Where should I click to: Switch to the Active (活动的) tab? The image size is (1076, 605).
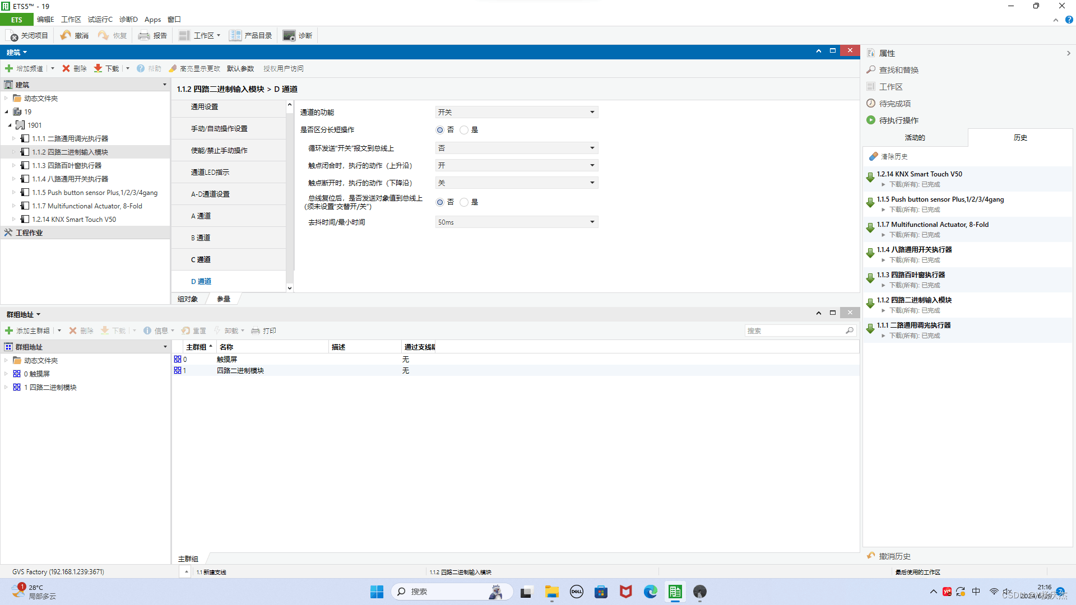coord(915,137)
